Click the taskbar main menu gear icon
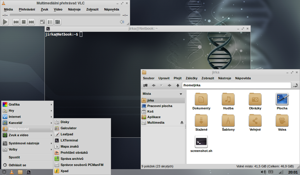Image resolution: width=300 pixels, height=175 pixels. click(x=4, y=172)
